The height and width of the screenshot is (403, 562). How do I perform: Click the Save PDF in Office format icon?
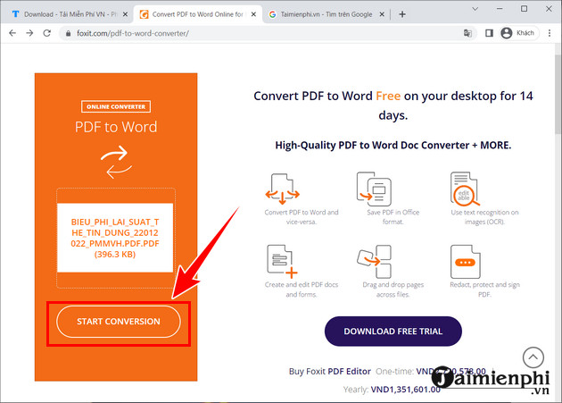[x=374, y=189]
